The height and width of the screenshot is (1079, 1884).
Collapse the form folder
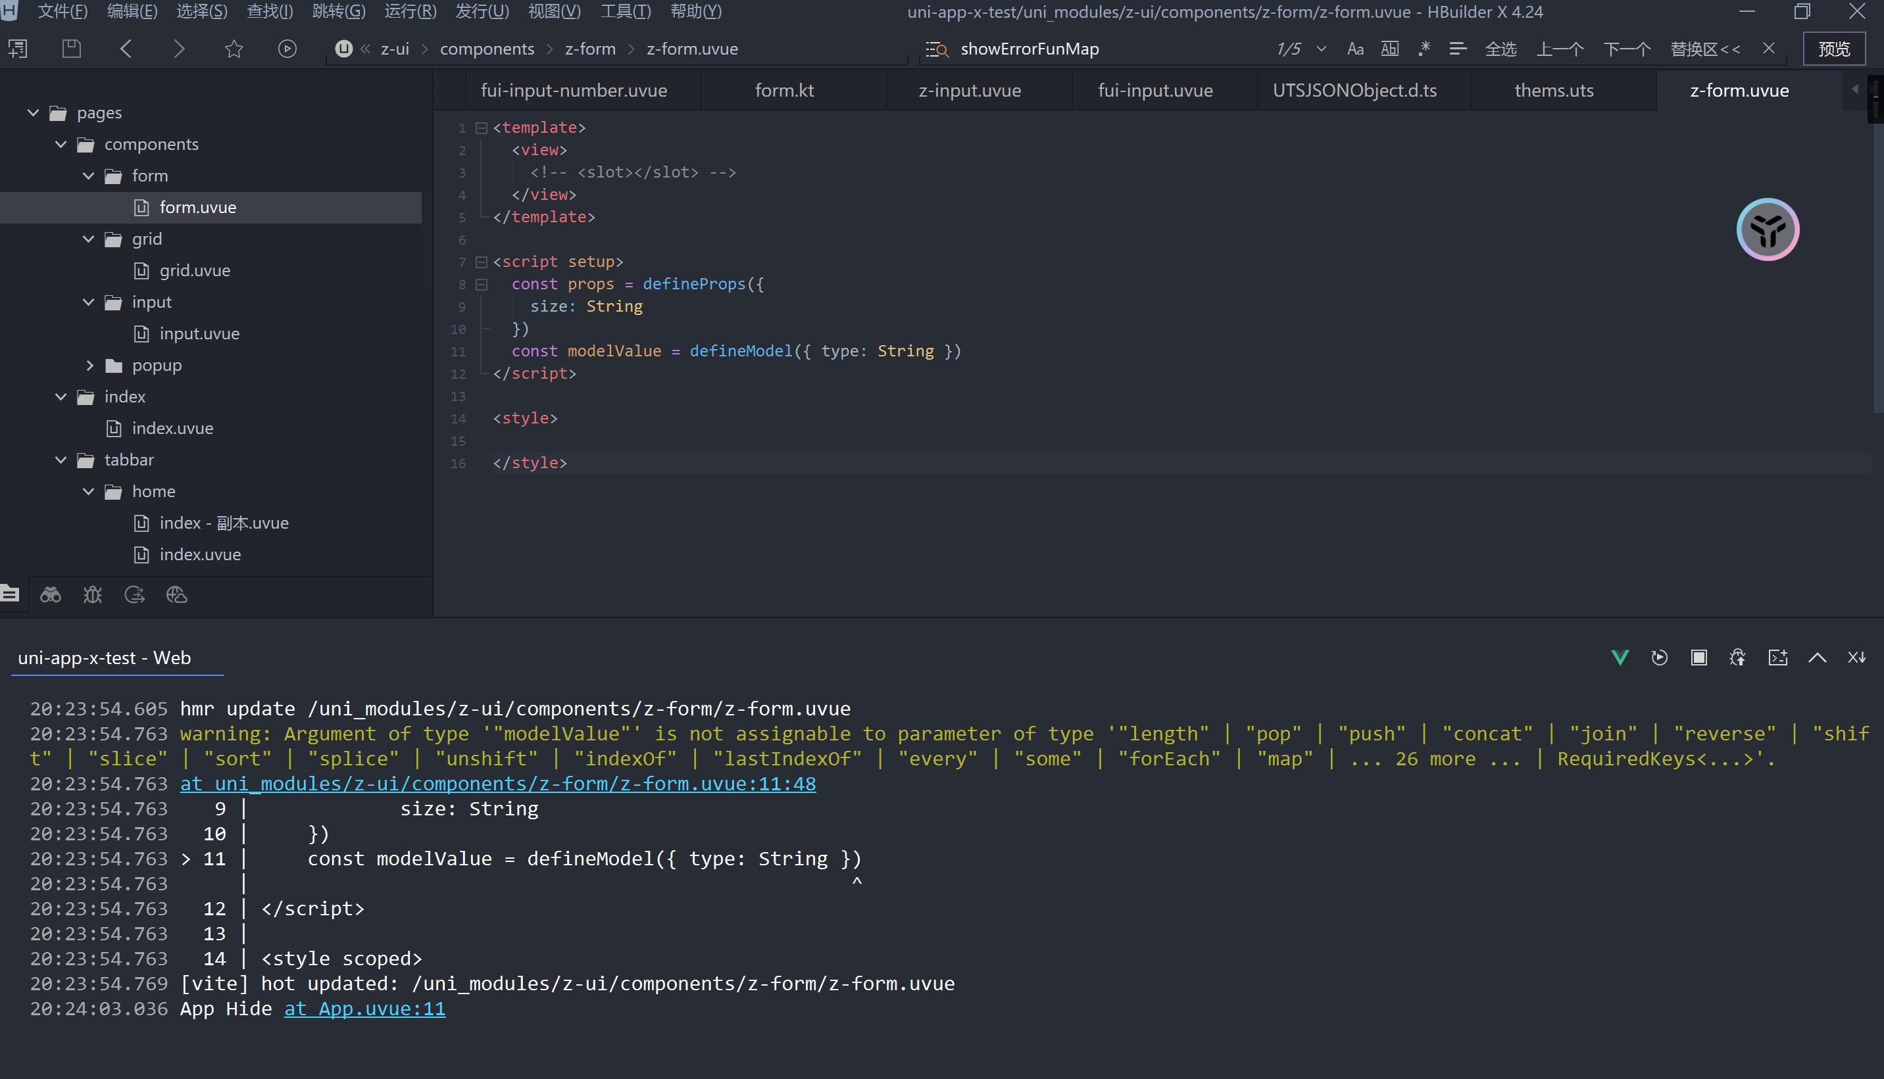pos(88,176)
